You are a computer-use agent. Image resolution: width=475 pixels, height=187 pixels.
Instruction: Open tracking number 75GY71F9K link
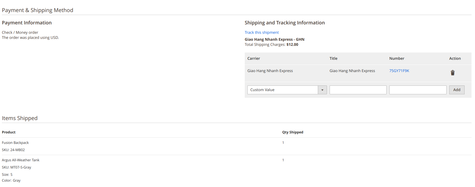click(399, 71)
